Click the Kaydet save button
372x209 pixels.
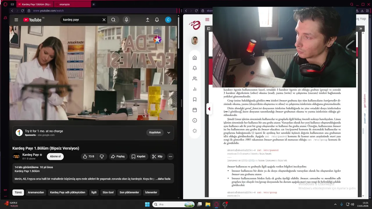[x=138, y=156]
